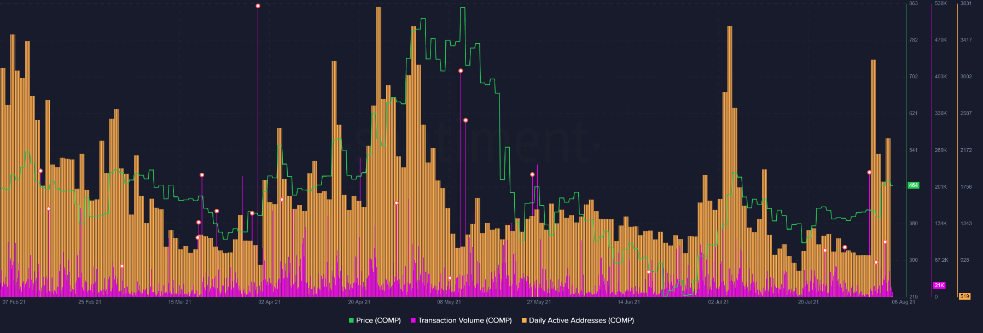Viewport: 983px width, 333px height.
Task: Click the magenta Transaction Volume legend square
Action: tap(414, 320)
